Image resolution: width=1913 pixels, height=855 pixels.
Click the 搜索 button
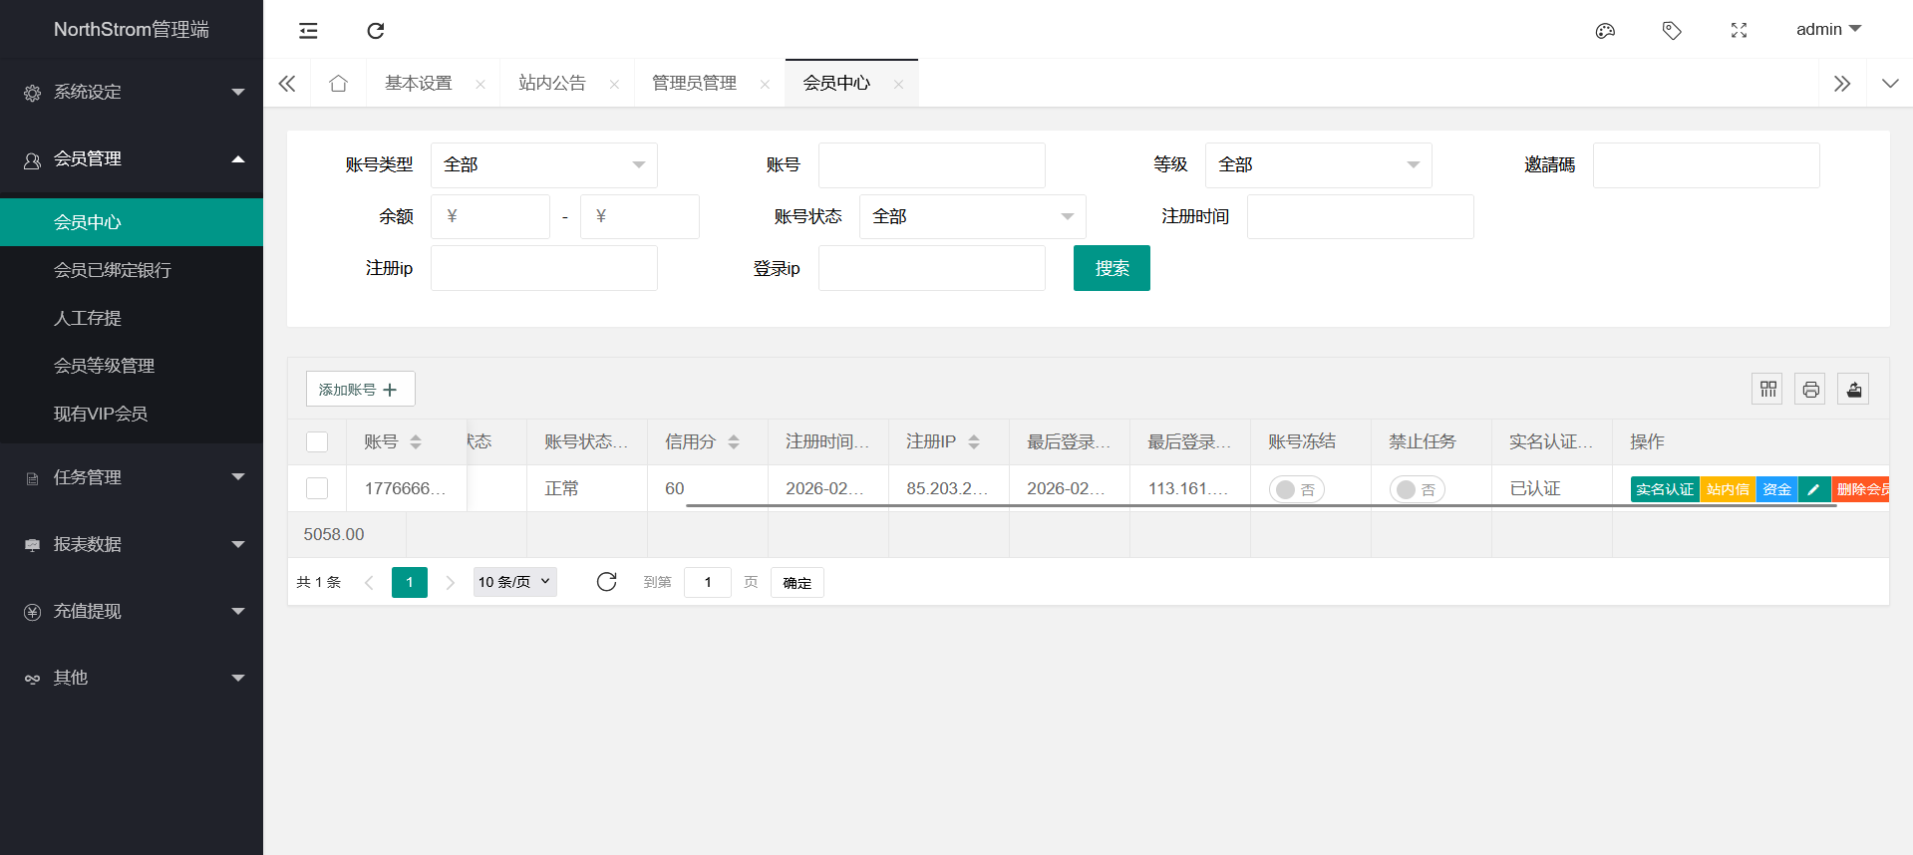point(1112,268)
